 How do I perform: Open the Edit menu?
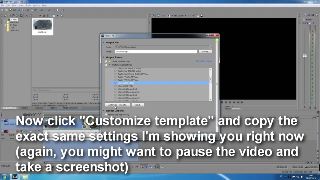point(8,5)
